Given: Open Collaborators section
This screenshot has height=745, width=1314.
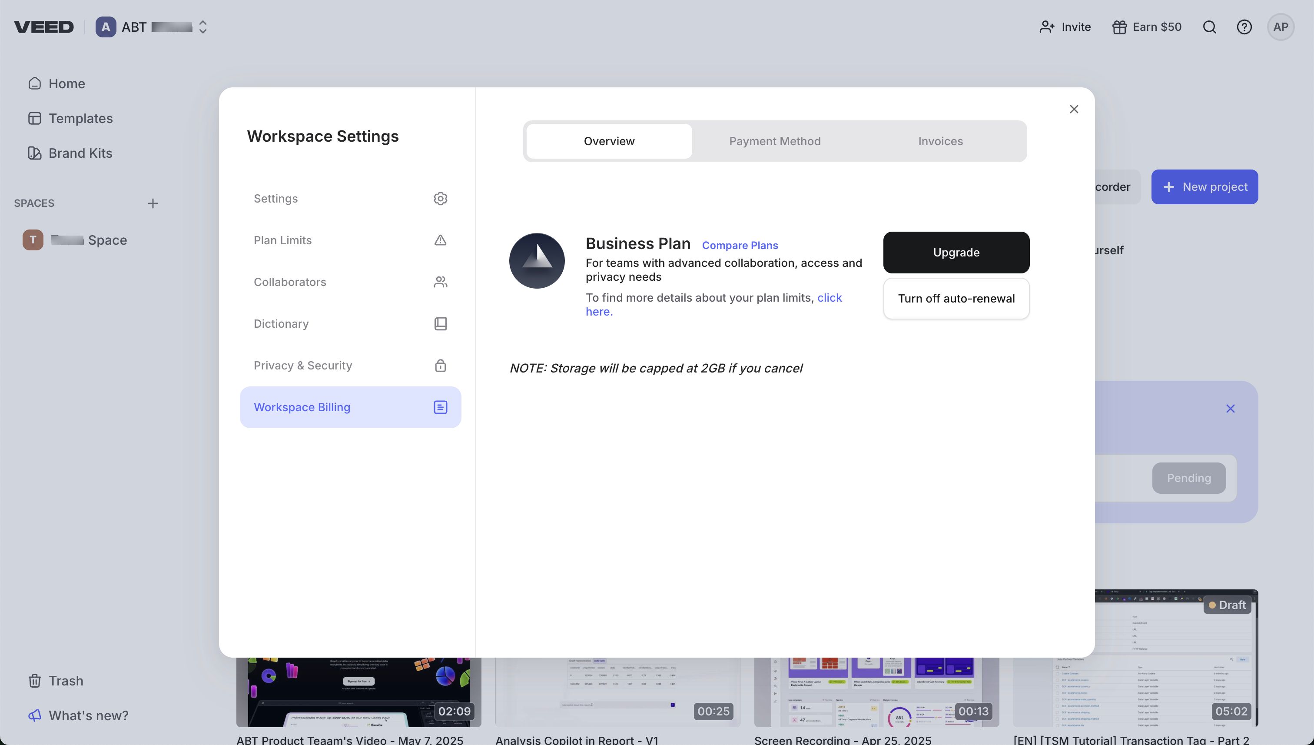Looking at the screenshot, I should click(x=350, y=282).
